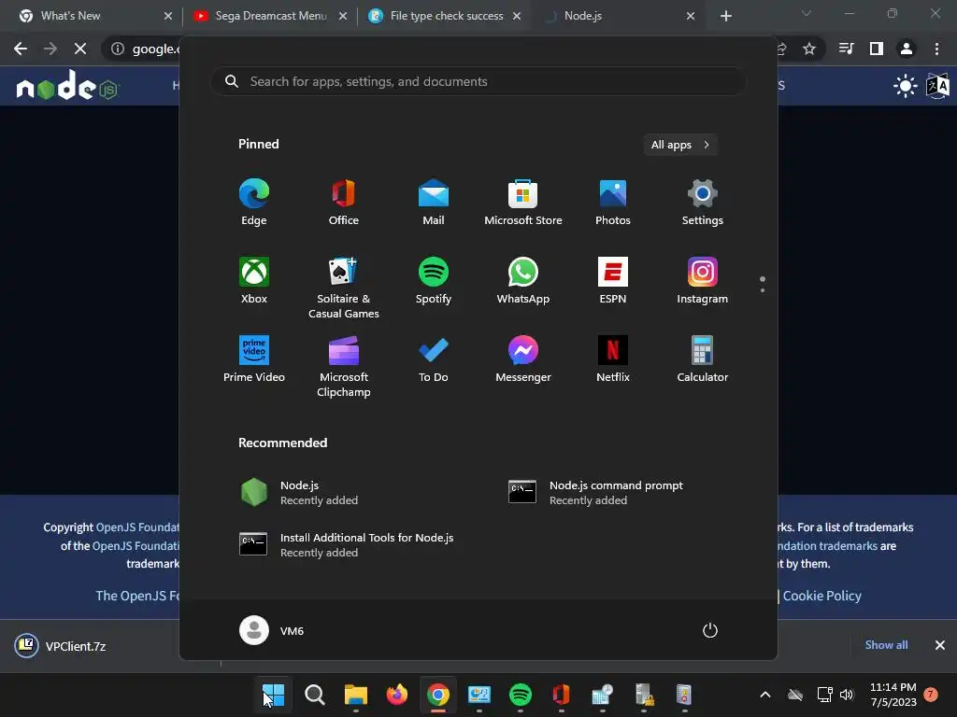The image size is (957, 717).
Task: Open Node.js site language switcher
Action: pos(938,86)
